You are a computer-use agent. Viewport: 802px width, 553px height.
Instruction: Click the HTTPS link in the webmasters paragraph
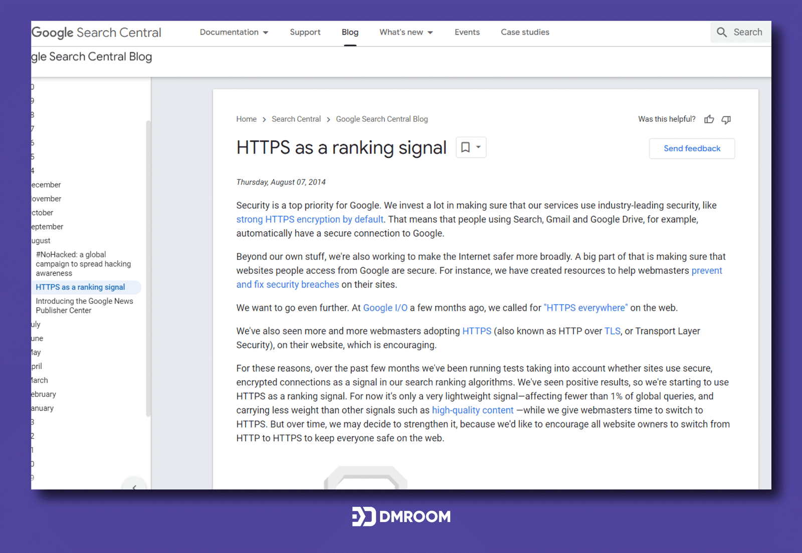pos(477,331)
